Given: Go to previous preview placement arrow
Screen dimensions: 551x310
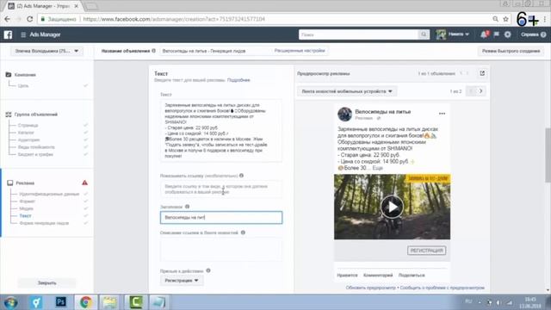Looking at the screenshot, I should tap(471, 91).
